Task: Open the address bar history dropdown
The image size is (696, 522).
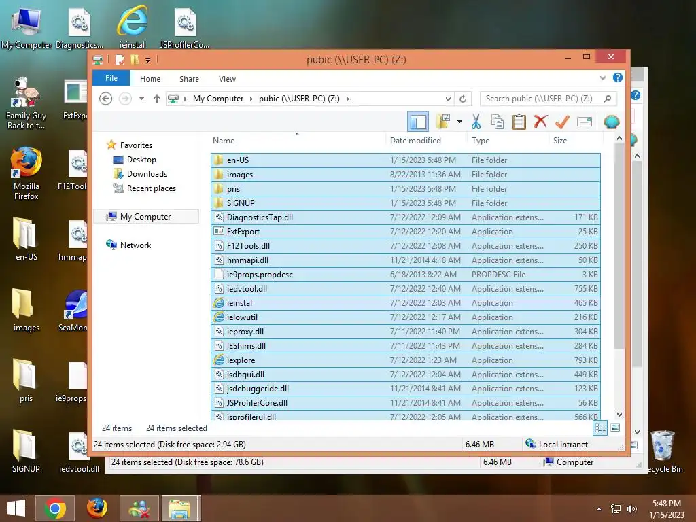Action: click(448, 99)
